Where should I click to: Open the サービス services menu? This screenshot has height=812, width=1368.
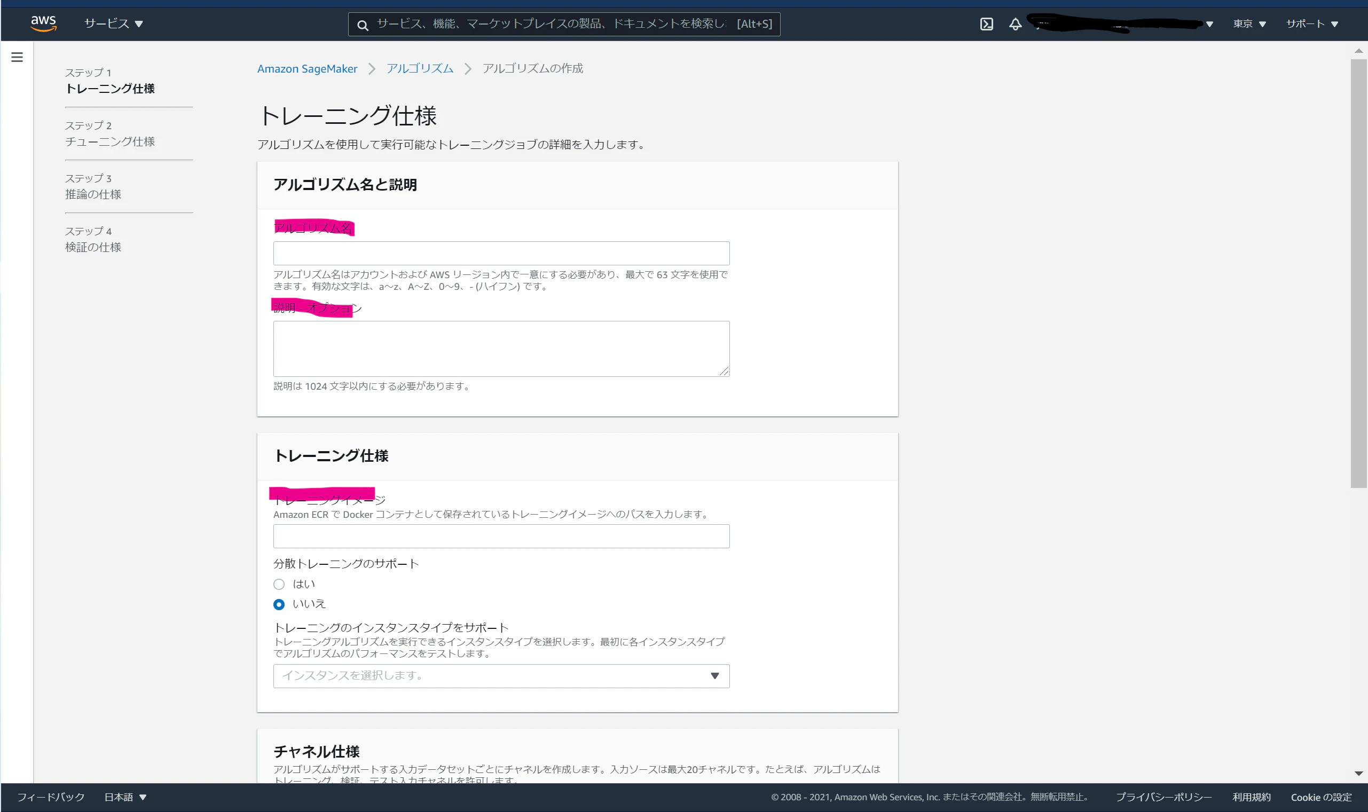[x=113, y=23]
